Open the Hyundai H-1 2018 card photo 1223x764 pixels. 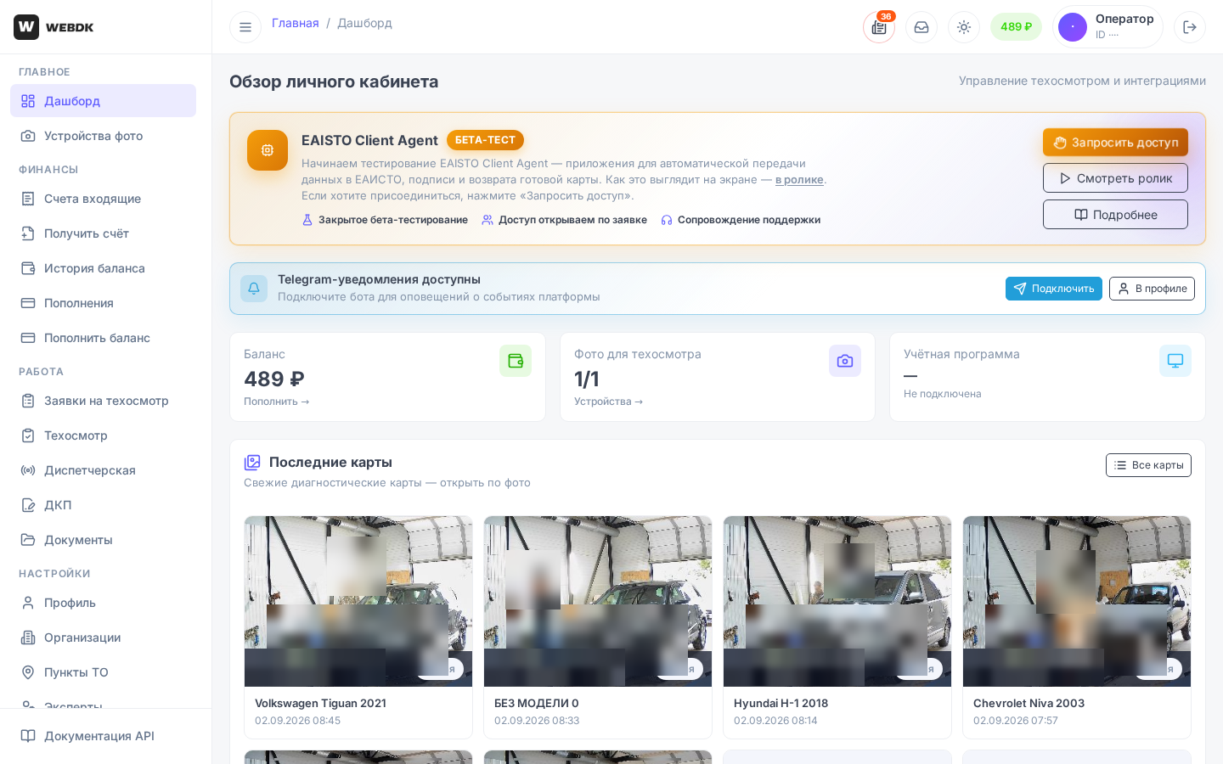click(837, 601)
